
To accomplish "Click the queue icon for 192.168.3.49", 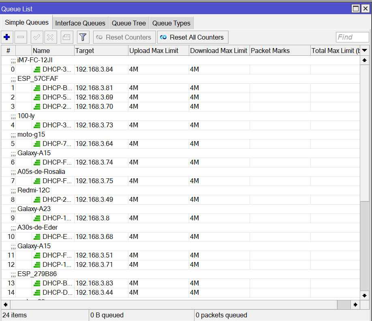I will pyautogui.click(x=37, y=200).
